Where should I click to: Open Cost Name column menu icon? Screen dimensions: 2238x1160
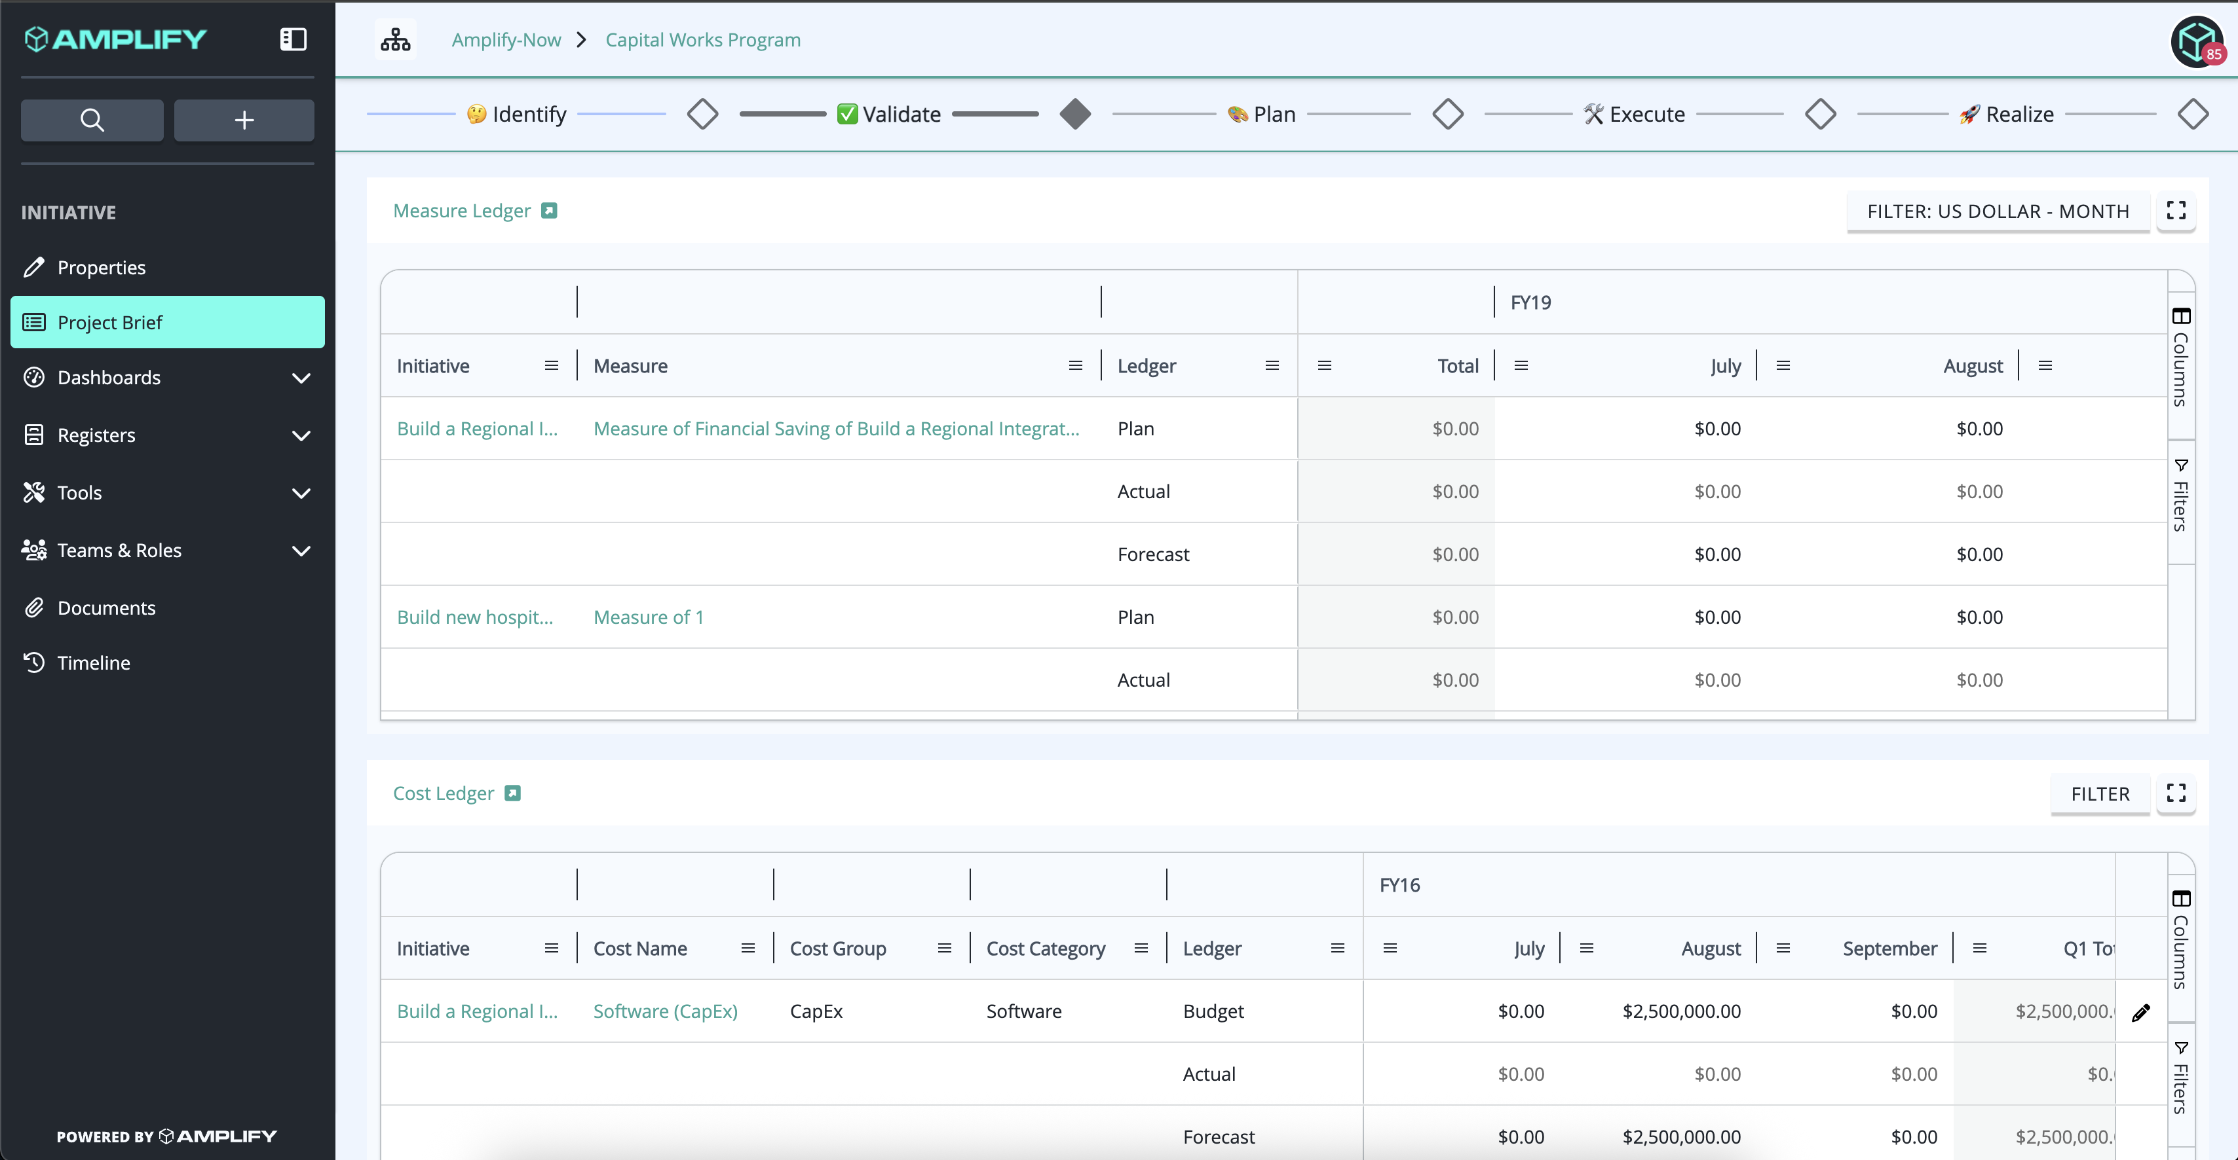[748, 948]
